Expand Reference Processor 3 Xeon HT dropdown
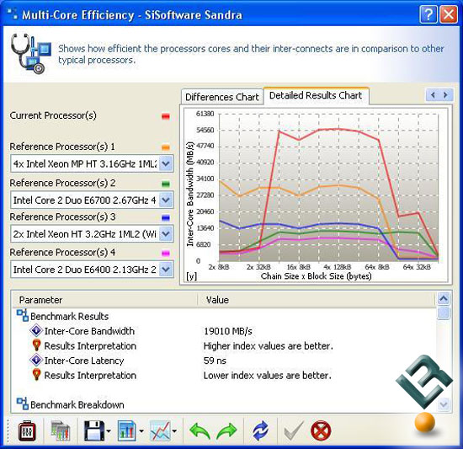Image resolution: width=463 pixels, height=449 pixels. 166,234
